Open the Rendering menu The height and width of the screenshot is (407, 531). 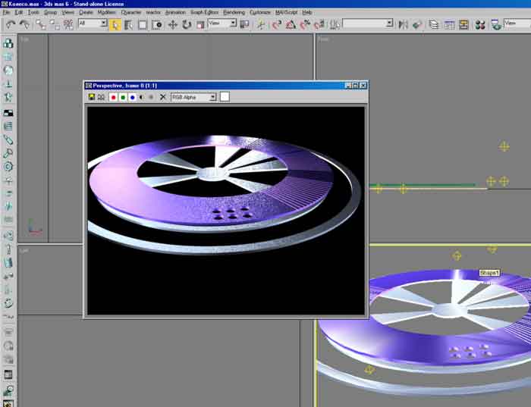pos(234,13)
